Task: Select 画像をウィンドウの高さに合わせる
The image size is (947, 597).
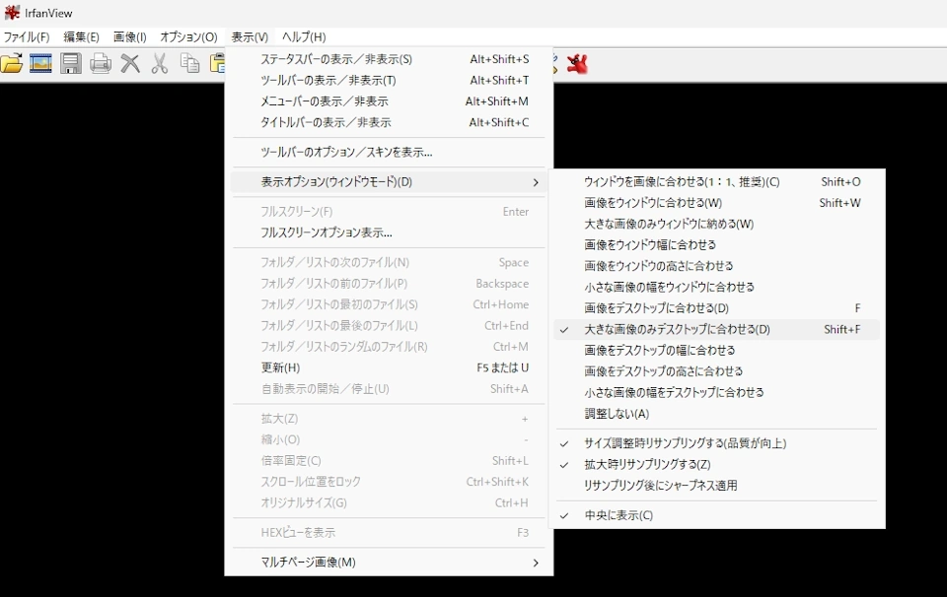Action: tap(717, 266)
